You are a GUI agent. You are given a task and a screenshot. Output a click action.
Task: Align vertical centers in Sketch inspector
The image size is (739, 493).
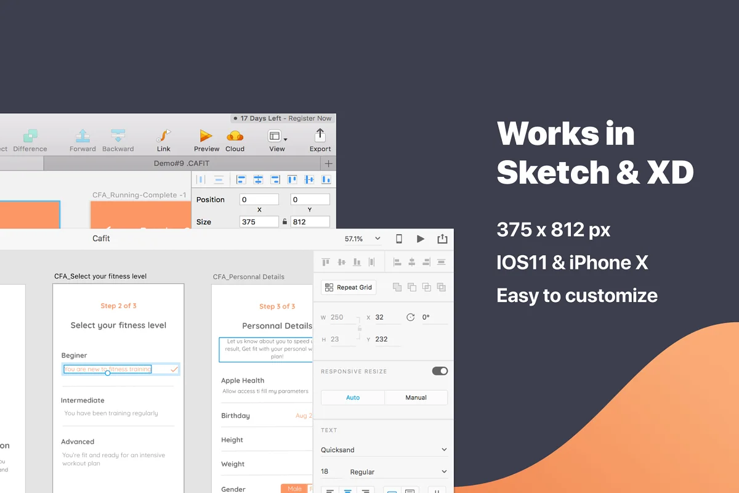(309, 180)
